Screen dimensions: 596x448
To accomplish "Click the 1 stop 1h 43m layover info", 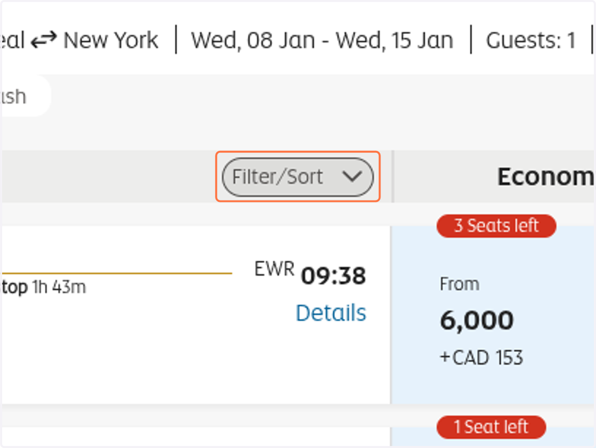I will (44, 287).
